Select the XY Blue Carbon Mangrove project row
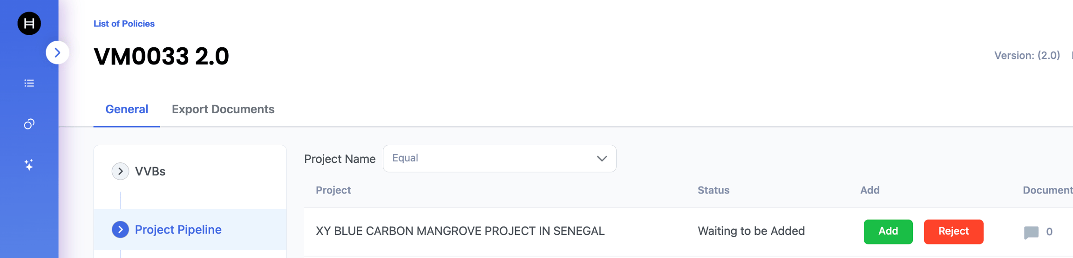1073x258 pixels. pyautogui.click(x=688, y=232)
